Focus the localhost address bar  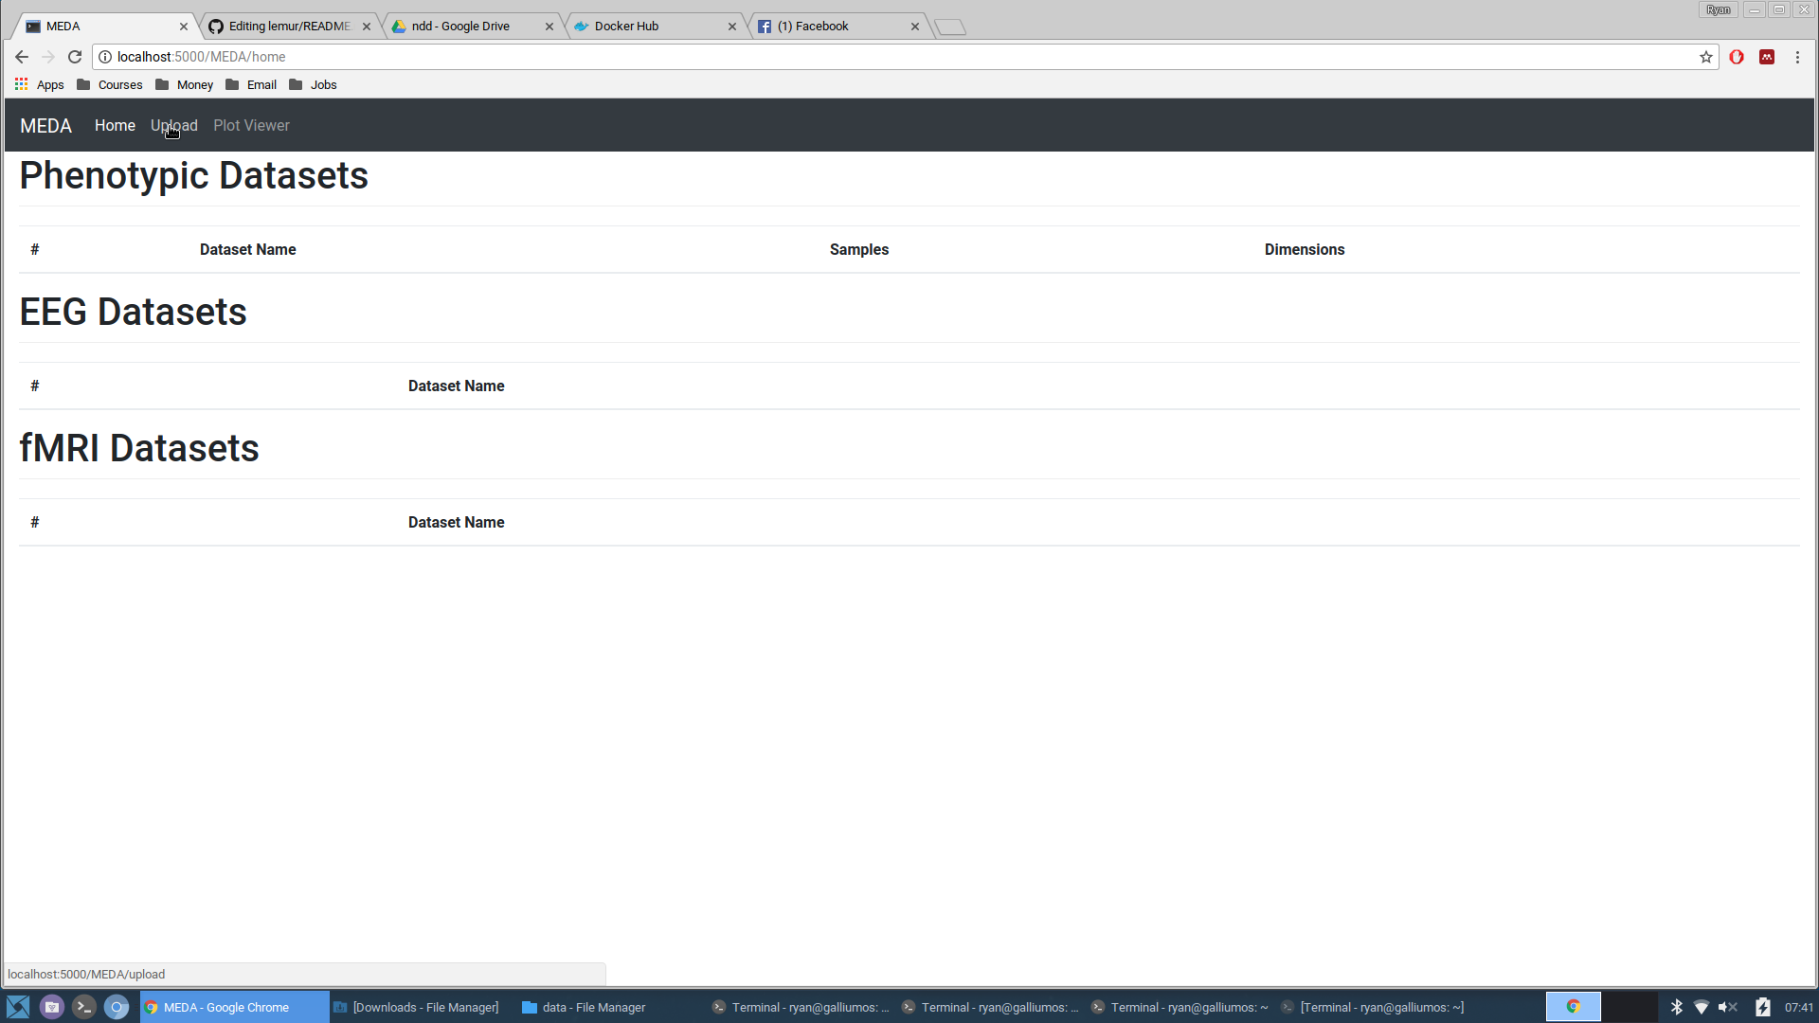[x=853, y=57]
